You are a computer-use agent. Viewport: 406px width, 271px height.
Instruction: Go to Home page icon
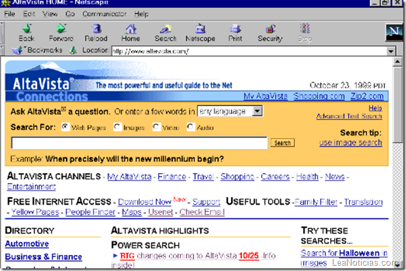(x=131, y=28)
